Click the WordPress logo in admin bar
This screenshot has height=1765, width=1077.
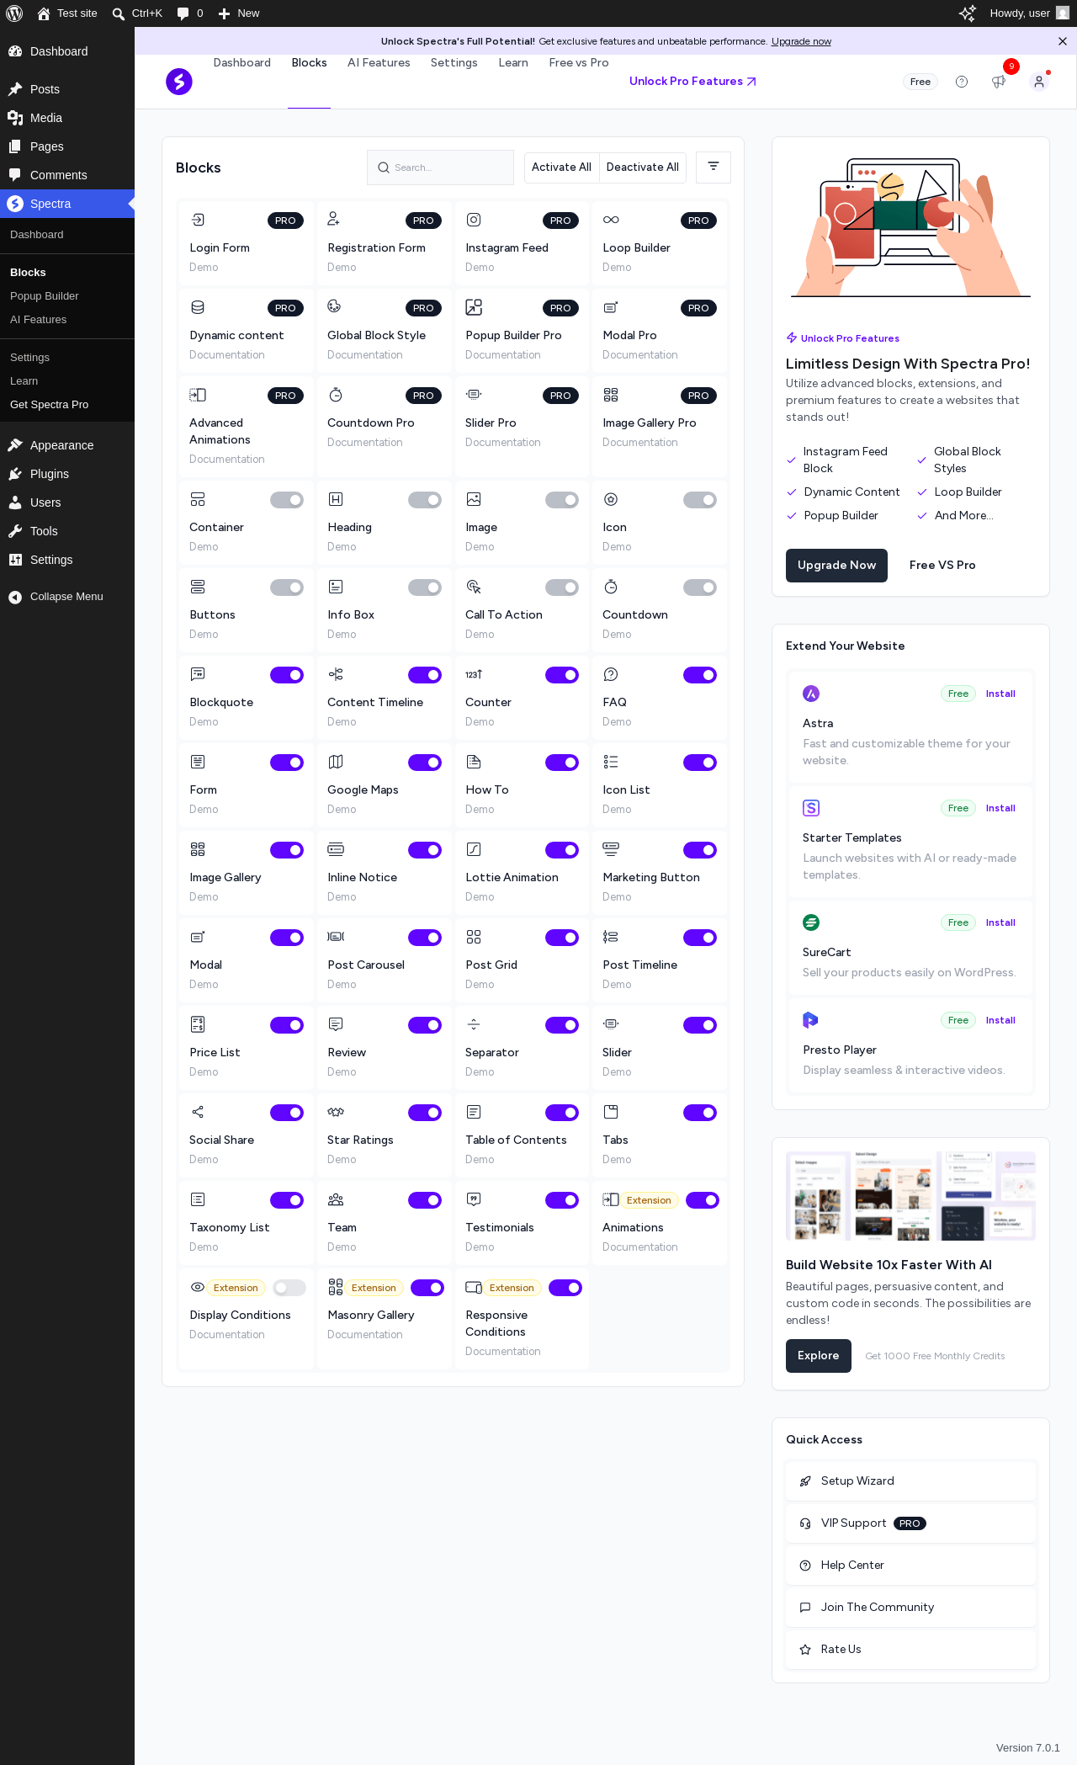(14, 13)
